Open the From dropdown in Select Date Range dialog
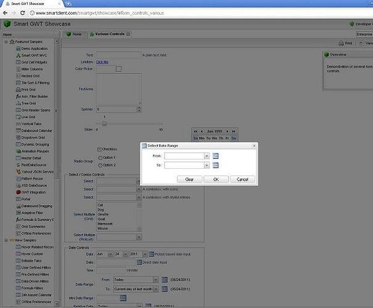The image size is (373, 308). click(x=207, y=156)
